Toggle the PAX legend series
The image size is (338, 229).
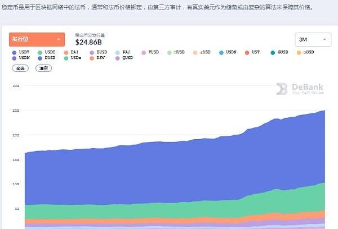[x=123, y=52]
